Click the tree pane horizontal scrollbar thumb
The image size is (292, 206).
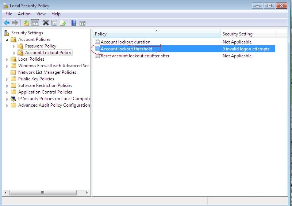coord(43,192)
